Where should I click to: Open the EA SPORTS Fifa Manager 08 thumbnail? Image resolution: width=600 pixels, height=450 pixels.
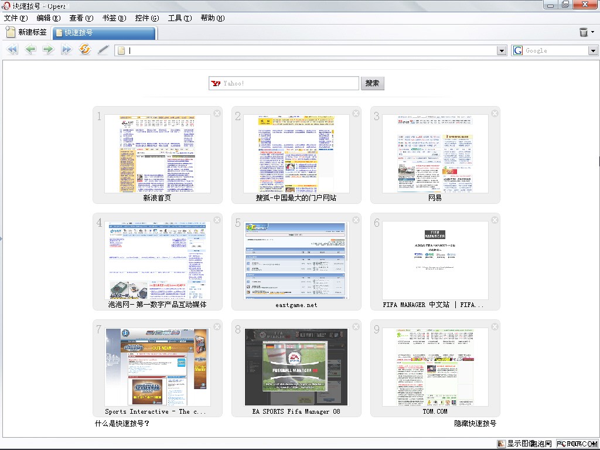[296, 367]
